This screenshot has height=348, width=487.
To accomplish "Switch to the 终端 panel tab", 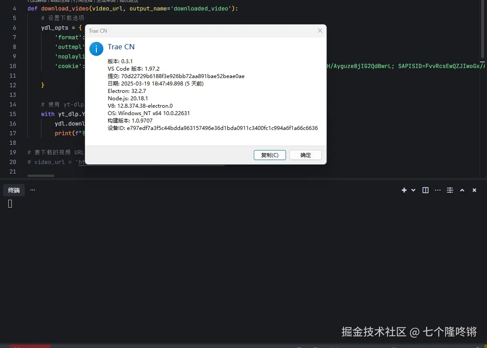I will tap(14, 190).
